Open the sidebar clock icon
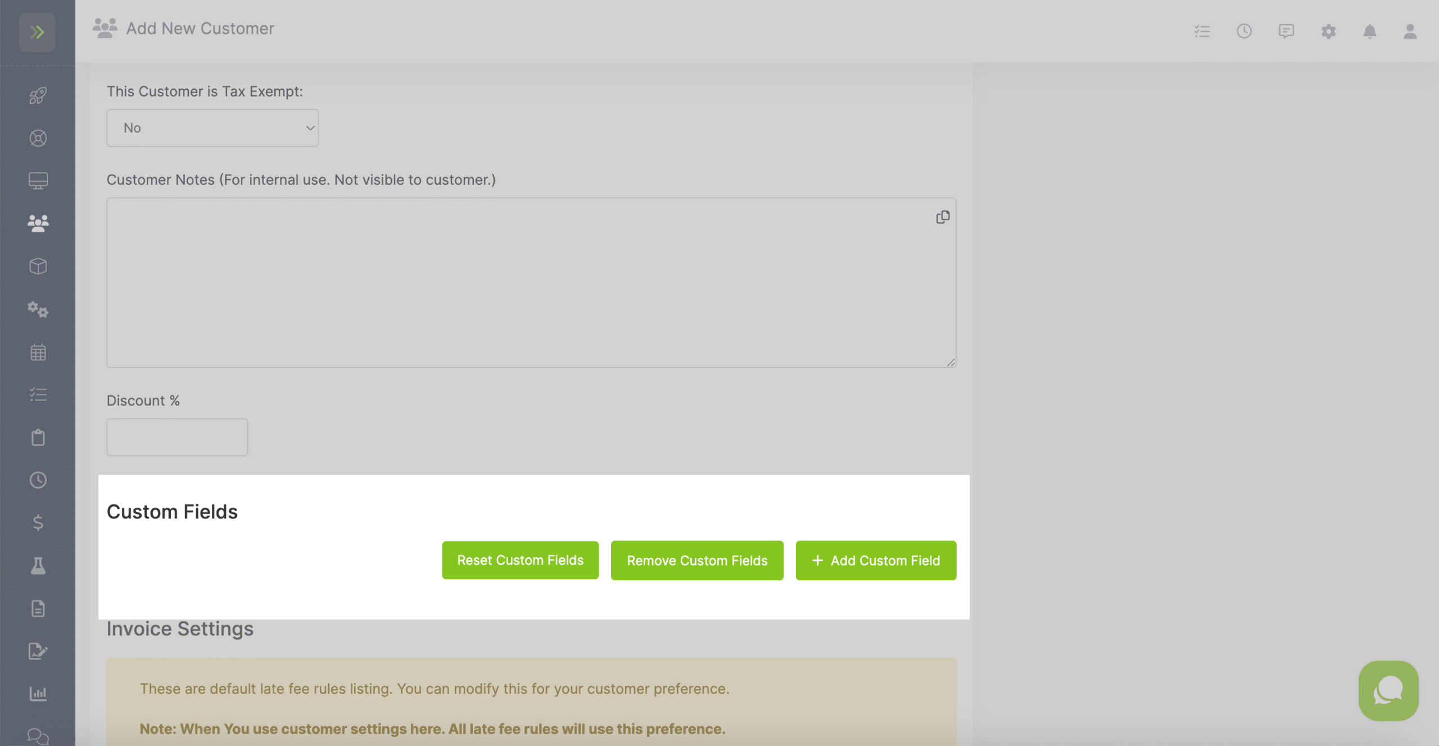The image size is (1439, 746). [38, 480]
